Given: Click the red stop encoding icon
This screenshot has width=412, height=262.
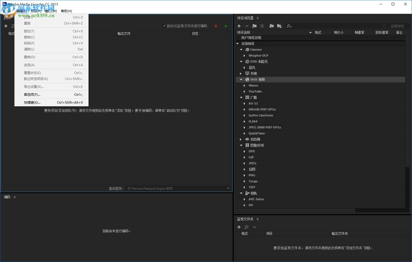Looking at the screenshot, I should point(216,26).
